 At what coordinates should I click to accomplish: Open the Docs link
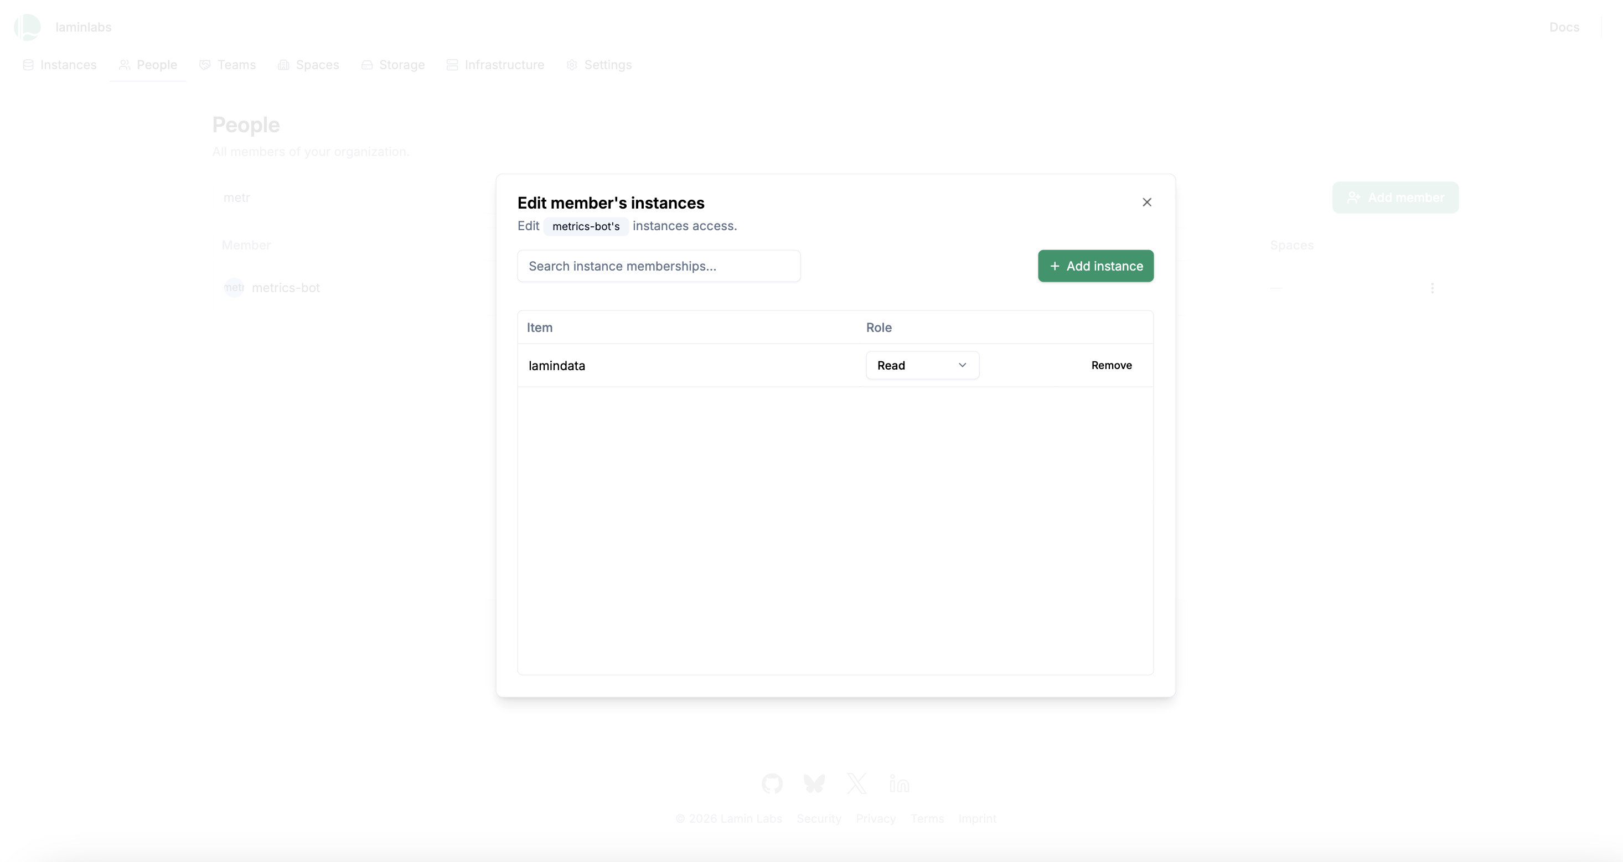(1564, 27)
